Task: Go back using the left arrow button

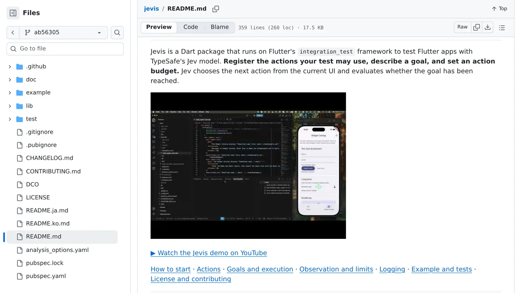Action: click(13, 33)
